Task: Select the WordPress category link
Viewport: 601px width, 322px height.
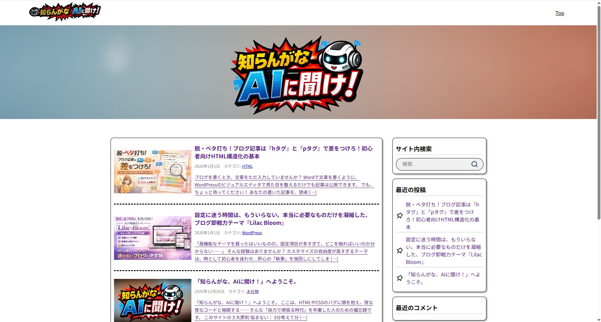Action: 252,233
